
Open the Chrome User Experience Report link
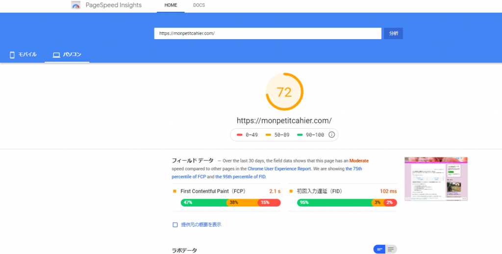coord(279,169)
